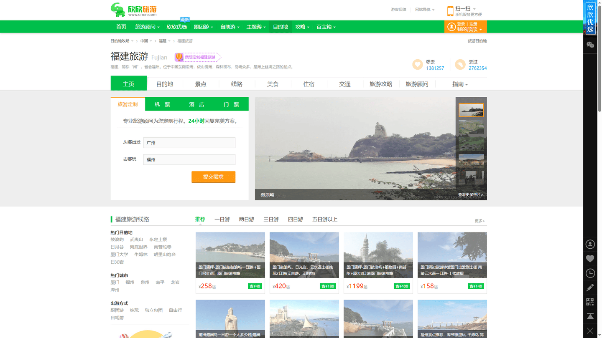Select second gallery thumbnail with green hills
602x338 pixels.
(471, 127)
